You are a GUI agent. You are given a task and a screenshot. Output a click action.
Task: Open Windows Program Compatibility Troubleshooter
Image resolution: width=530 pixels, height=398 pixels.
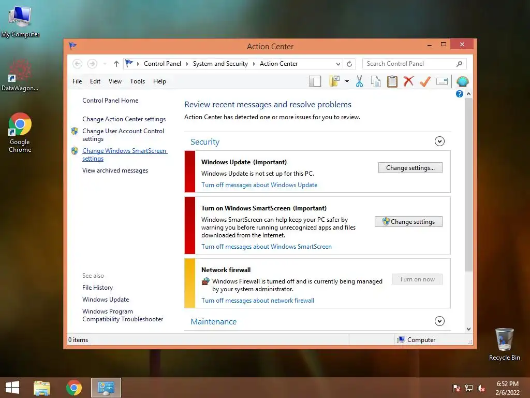click(x=123, y=315)
